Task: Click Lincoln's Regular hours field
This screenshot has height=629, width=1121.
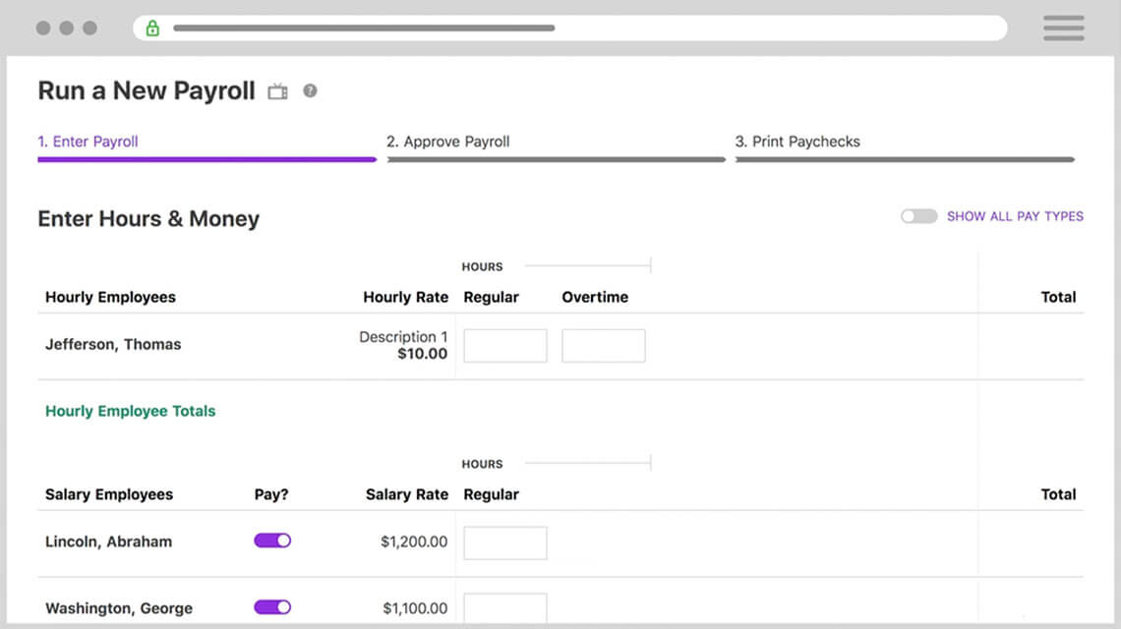Action: [x=504, y=542]
